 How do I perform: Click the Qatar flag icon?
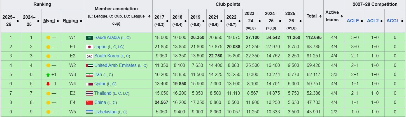click(89, 84)
